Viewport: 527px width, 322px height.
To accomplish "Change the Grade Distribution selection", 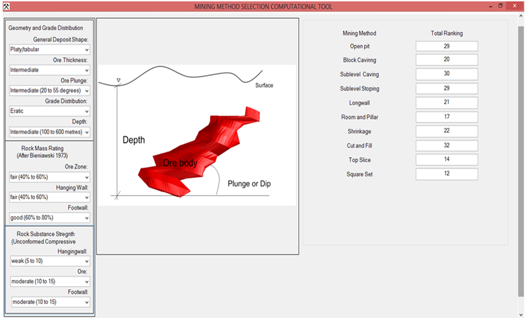I will (49, 111).
